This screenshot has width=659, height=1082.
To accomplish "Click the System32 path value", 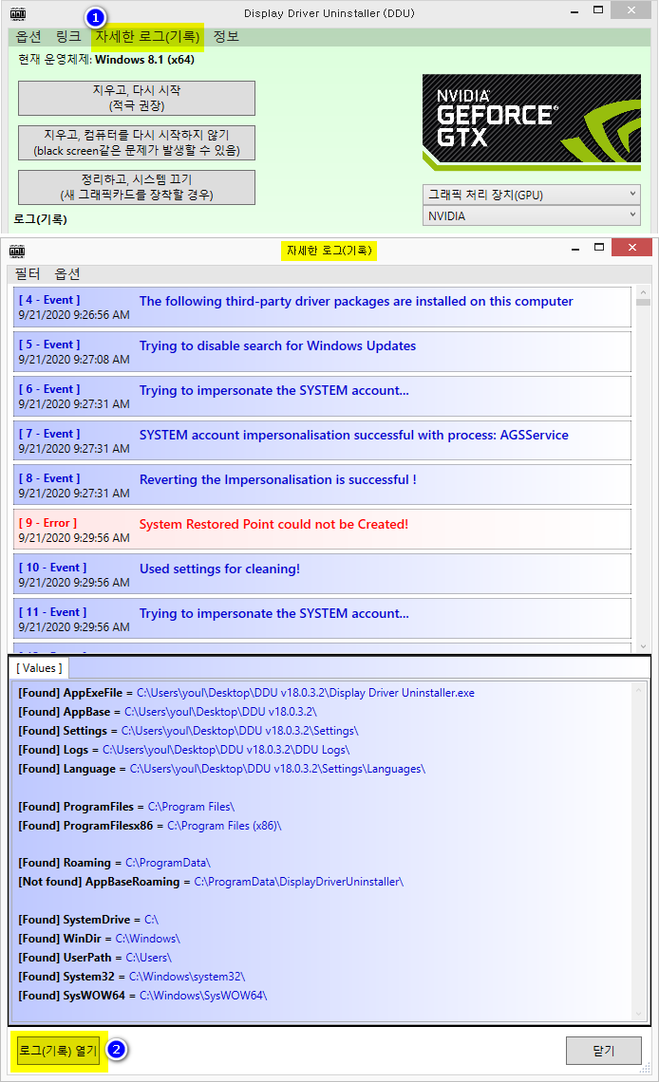I will point(187,977).
